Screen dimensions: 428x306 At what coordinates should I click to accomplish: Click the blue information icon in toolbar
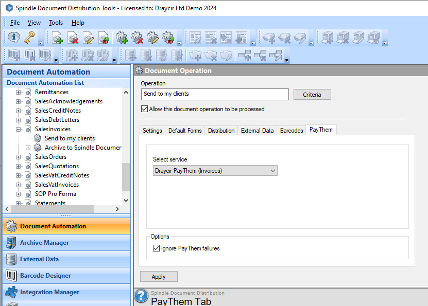pos(13,38)
